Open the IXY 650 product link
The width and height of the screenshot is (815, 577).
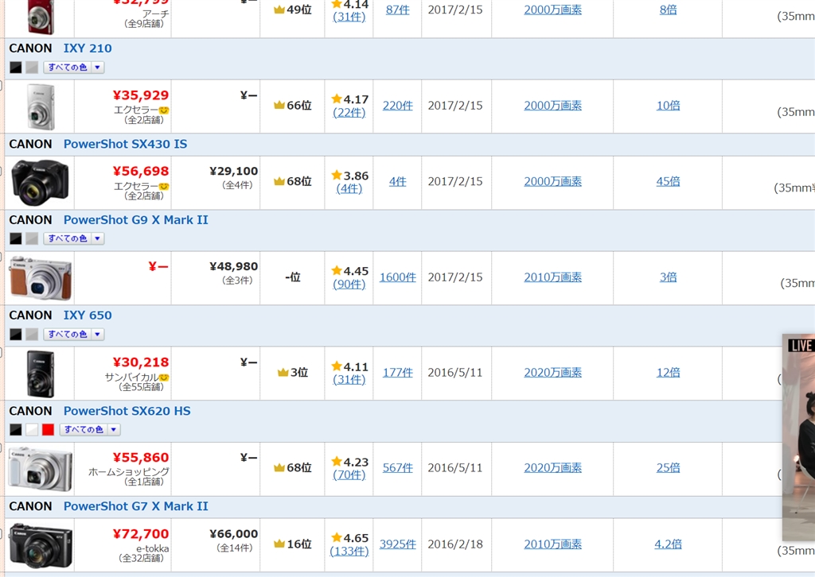coord(88,315)
